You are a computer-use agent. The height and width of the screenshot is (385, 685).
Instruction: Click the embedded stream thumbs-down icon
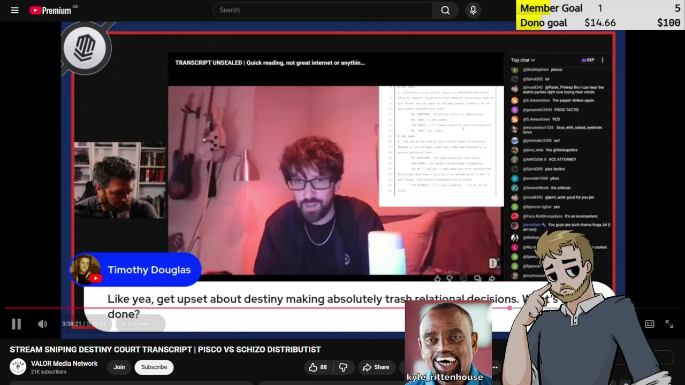tap(450, 278)
